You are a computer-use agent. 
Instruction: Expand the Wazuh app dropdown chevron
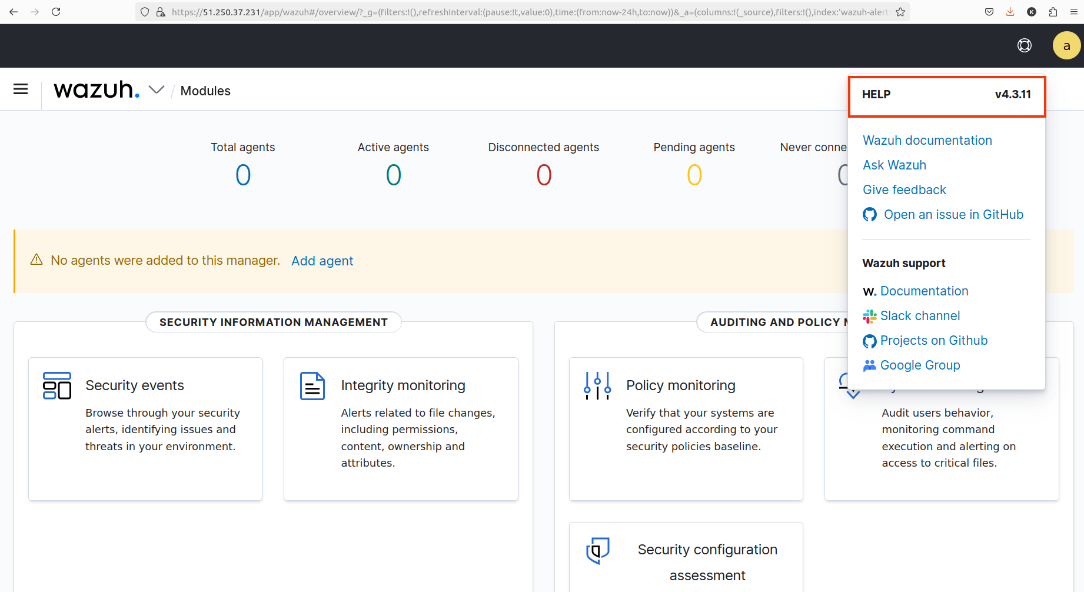(157, 89)
